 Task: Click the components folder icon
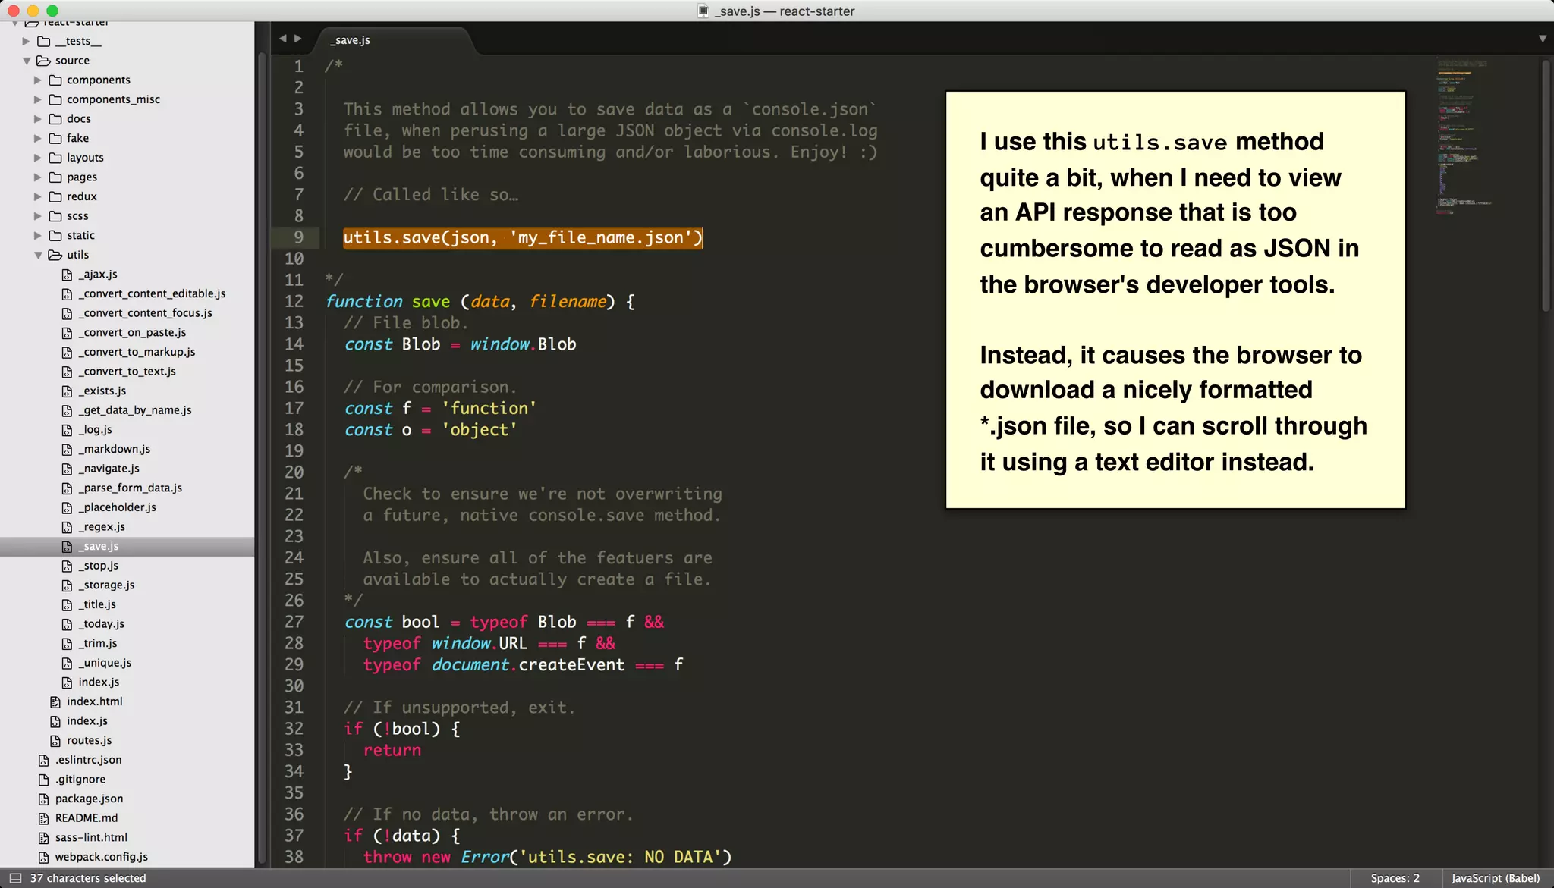point(55,80)
